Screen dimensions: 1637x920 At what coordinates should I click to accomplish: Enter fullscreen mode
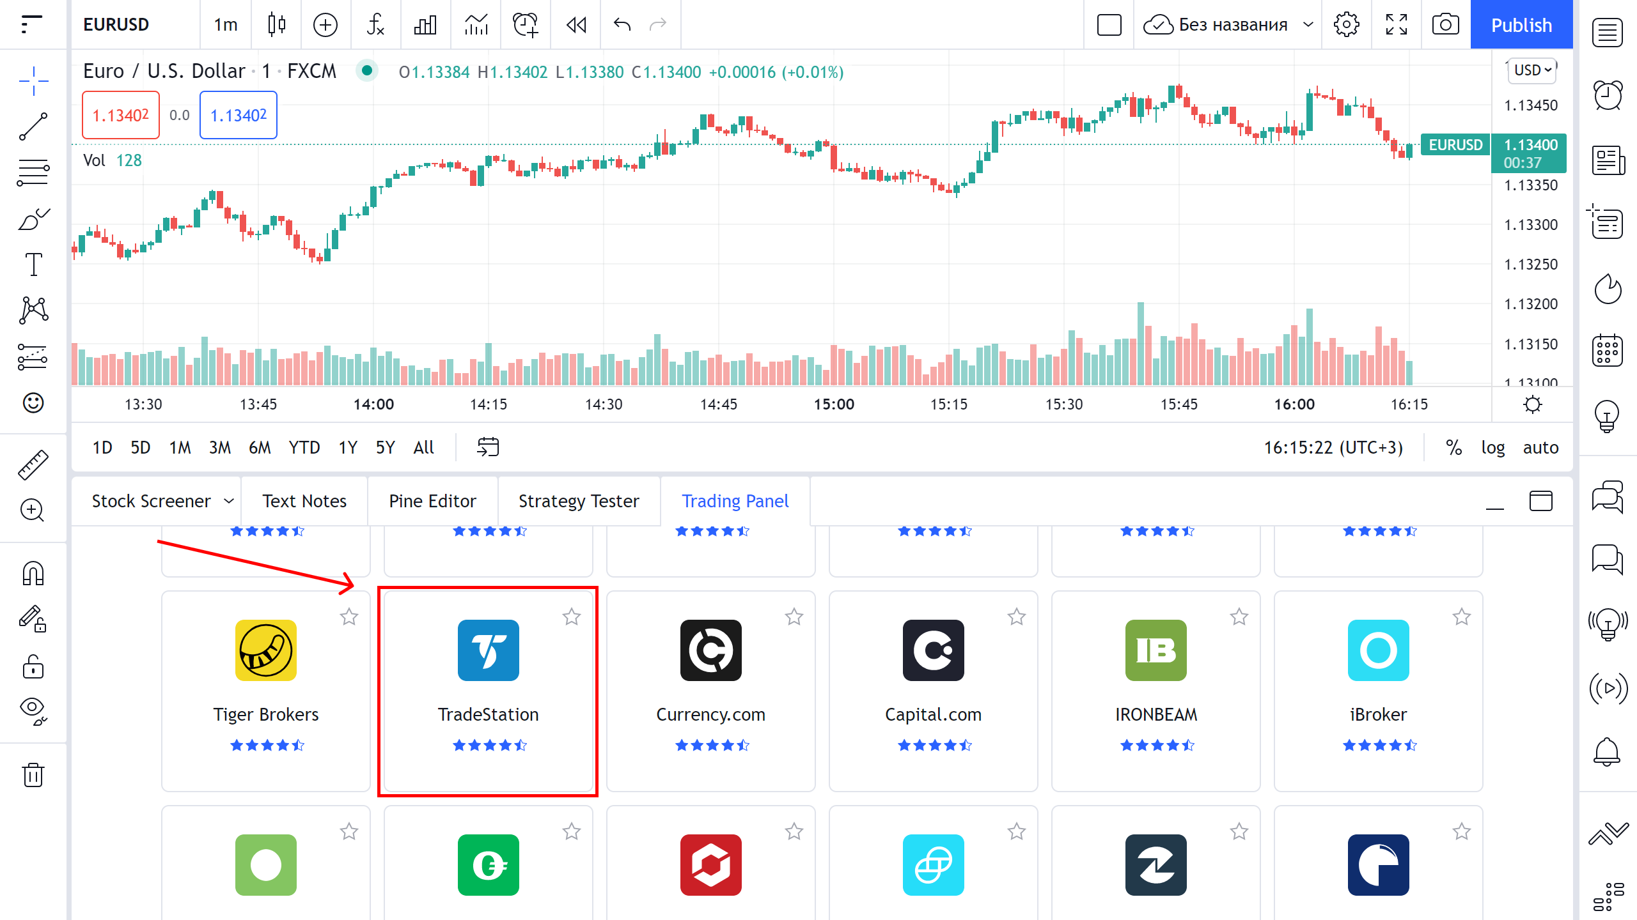[x=1397, y=24]
